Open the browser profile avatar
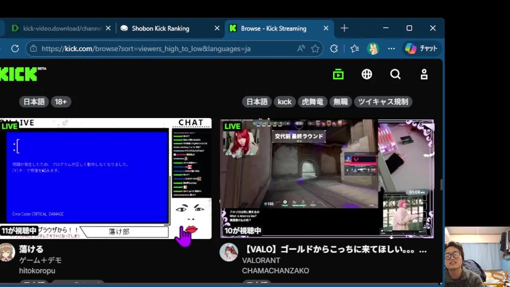The height and width of the screenshot is (287, 510). pyautogui.click(x=373, y=49)
